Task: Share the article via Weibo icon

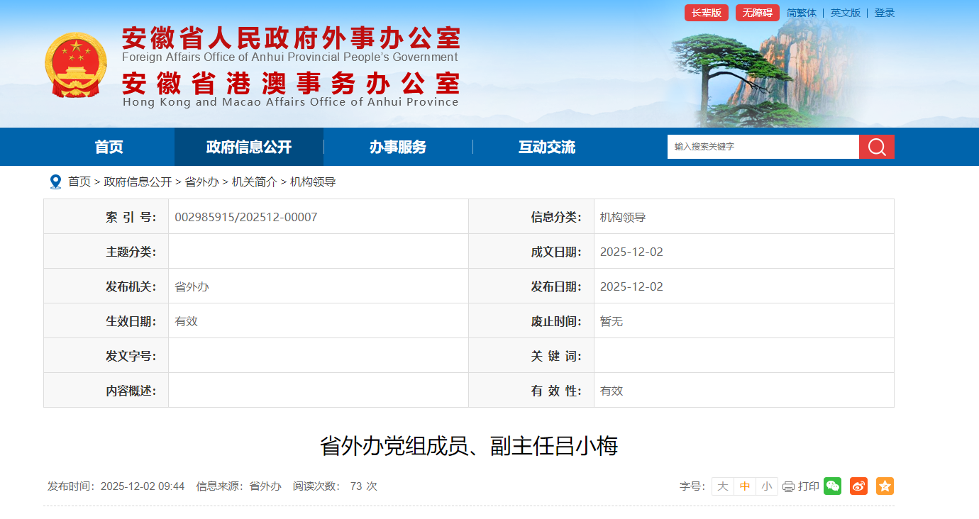Action: tap(858, 486)
